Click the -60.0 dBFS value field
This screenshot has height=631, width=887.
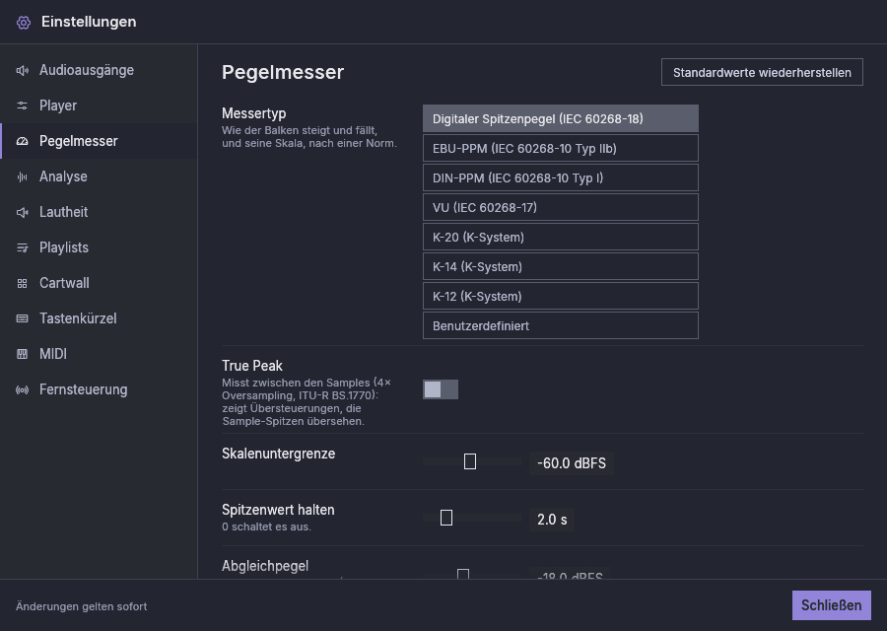[x=572, y=463]
